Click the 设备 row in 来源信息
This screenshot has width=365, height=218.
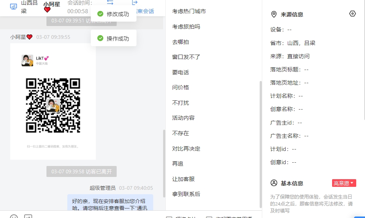(x=281, y=30)
